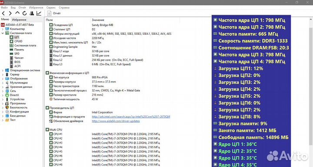Click Частота памяти: 665 МГц overlay item
Image resolution: width=313 pixels, height=167 pixels.
tap(246, 34)
